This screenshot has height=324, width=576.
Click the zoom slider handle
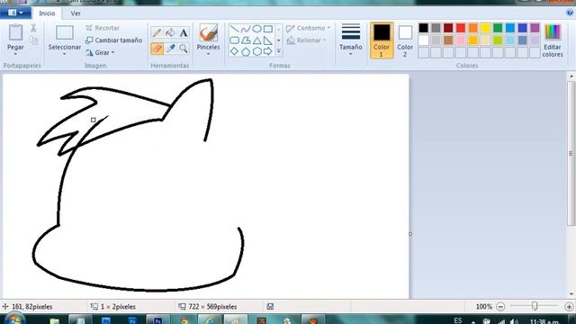pyautogui.click(x=535, y=306)
